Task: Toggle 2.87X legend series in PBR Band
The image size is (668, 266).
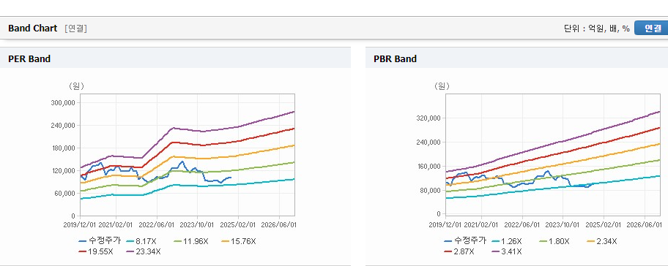Action: click(459, 251)
